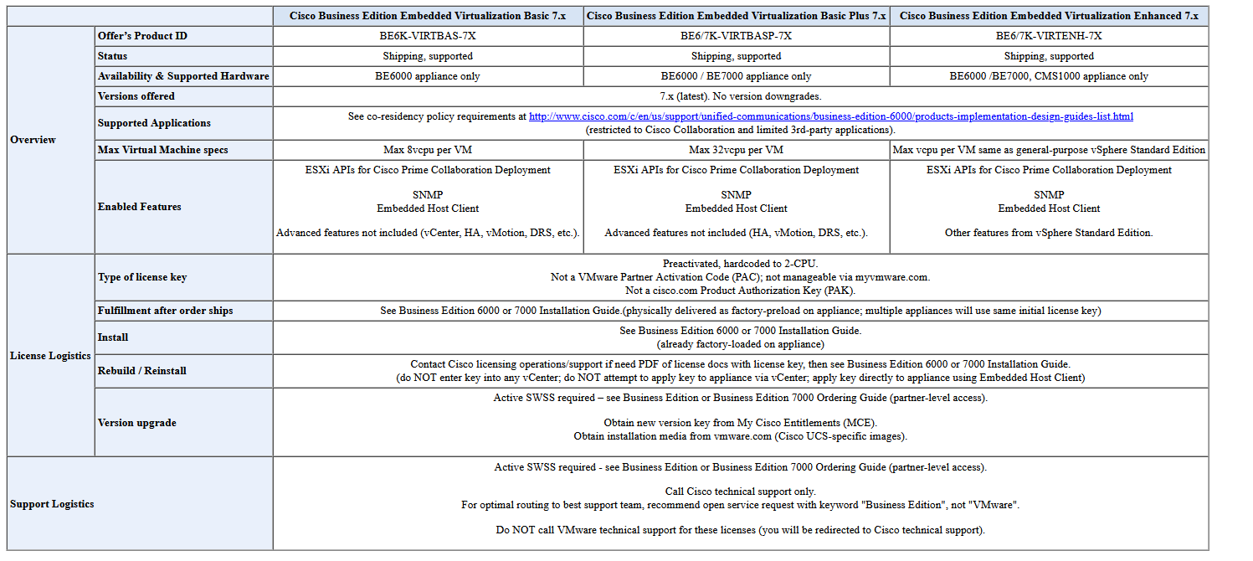
Task: Click the 'BE6000 / BE7000 appliance only' cell
Action: coord(737,76)
